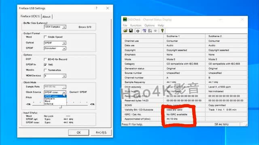Click the open file folder toolbar icon

125,31
